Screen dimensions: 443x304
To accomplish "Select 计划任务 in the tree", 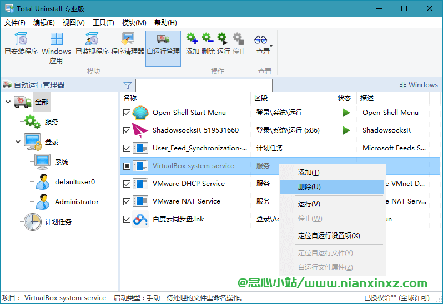I will coord(58,222).
